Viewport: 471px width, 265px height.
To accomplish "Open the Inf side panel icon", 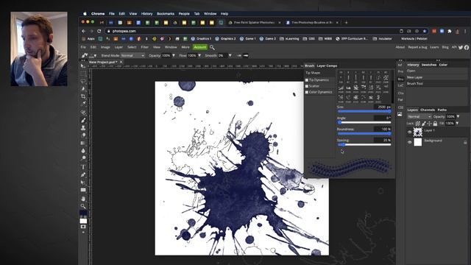I will click(400, 65).
